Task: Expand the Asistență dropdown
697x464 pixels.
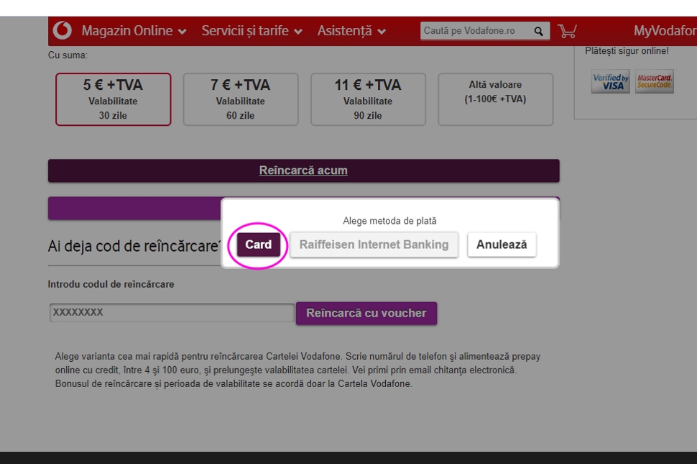Action: click(351, 31)
